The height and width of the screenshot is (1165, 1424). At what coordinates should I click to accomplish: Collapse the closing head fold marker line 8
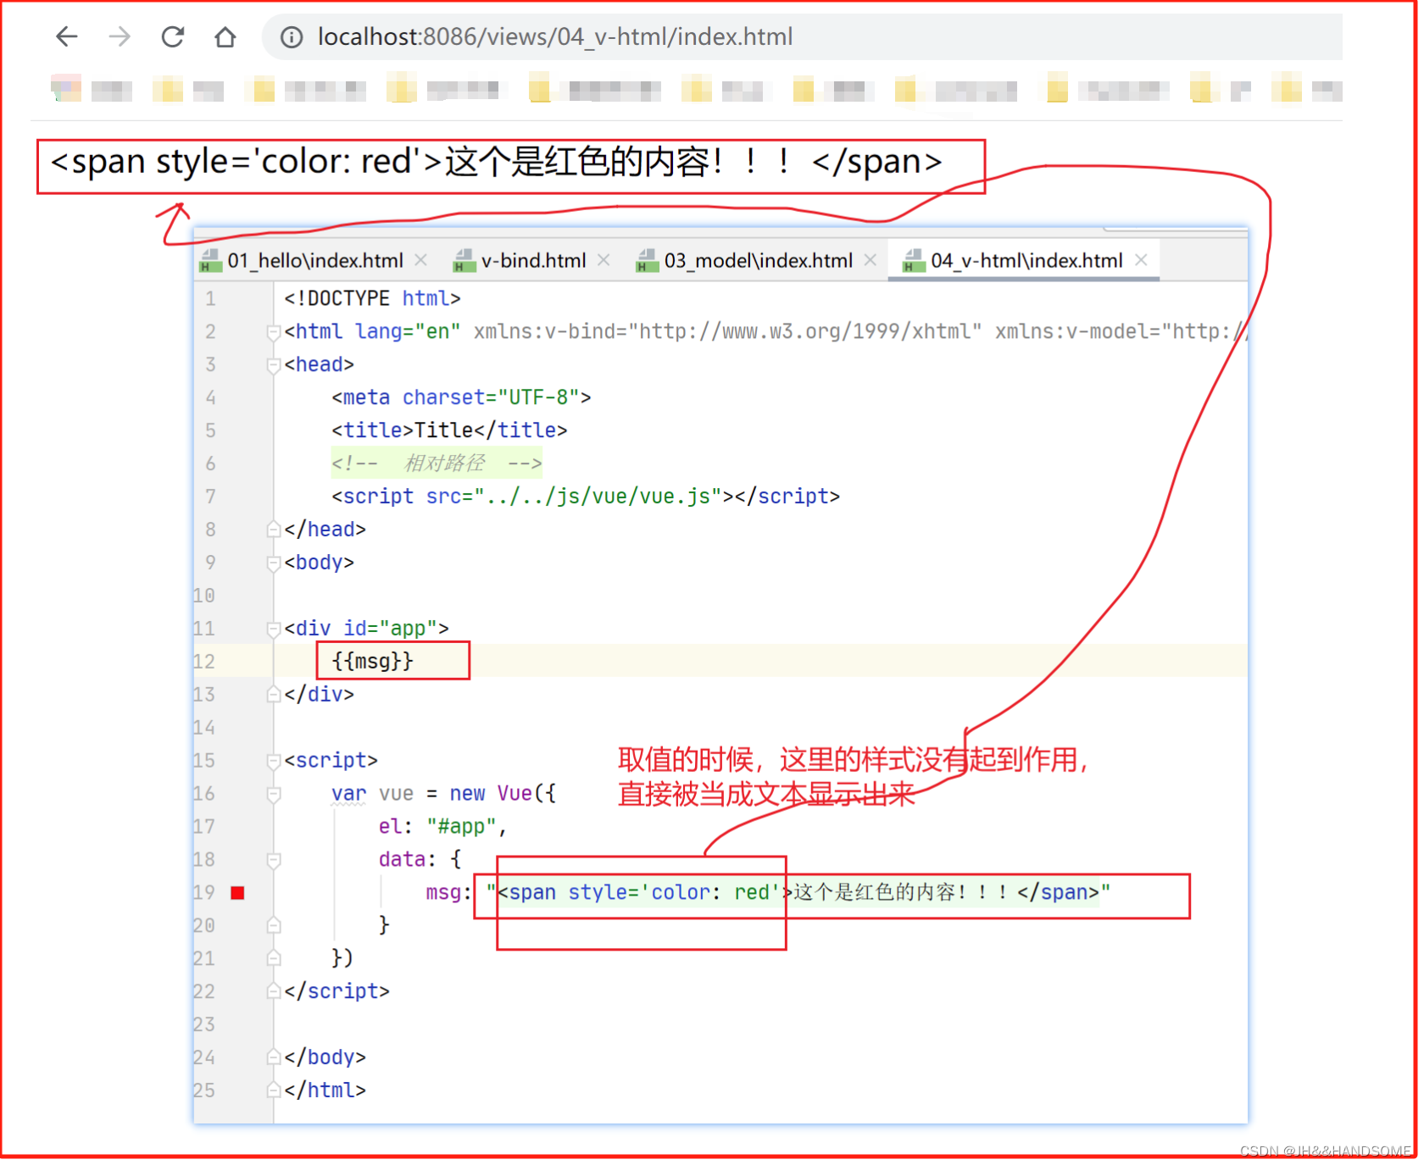273,530
